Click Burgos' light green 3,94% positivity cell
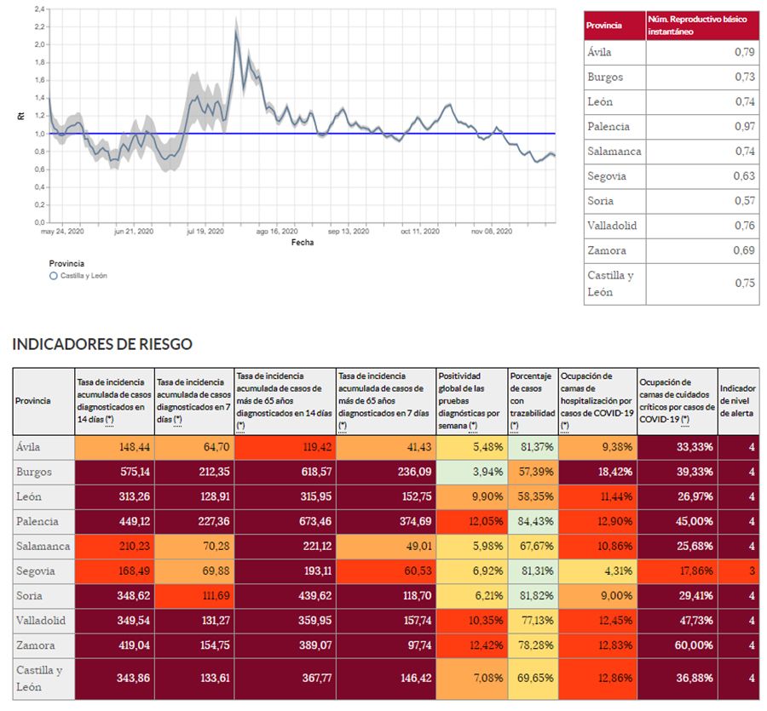The width and height of the screenshot is (767, 711). (x=470, y=472)
